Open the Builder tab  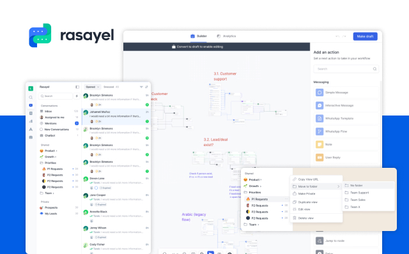(x=199, y=36)
